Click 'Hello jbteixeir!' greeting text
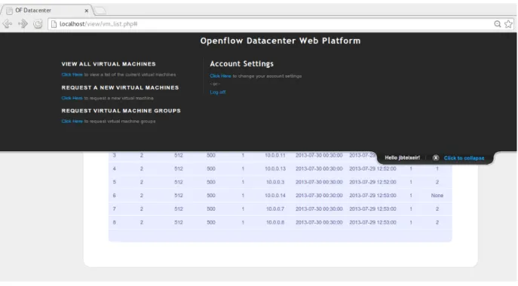 click(402, 158)
